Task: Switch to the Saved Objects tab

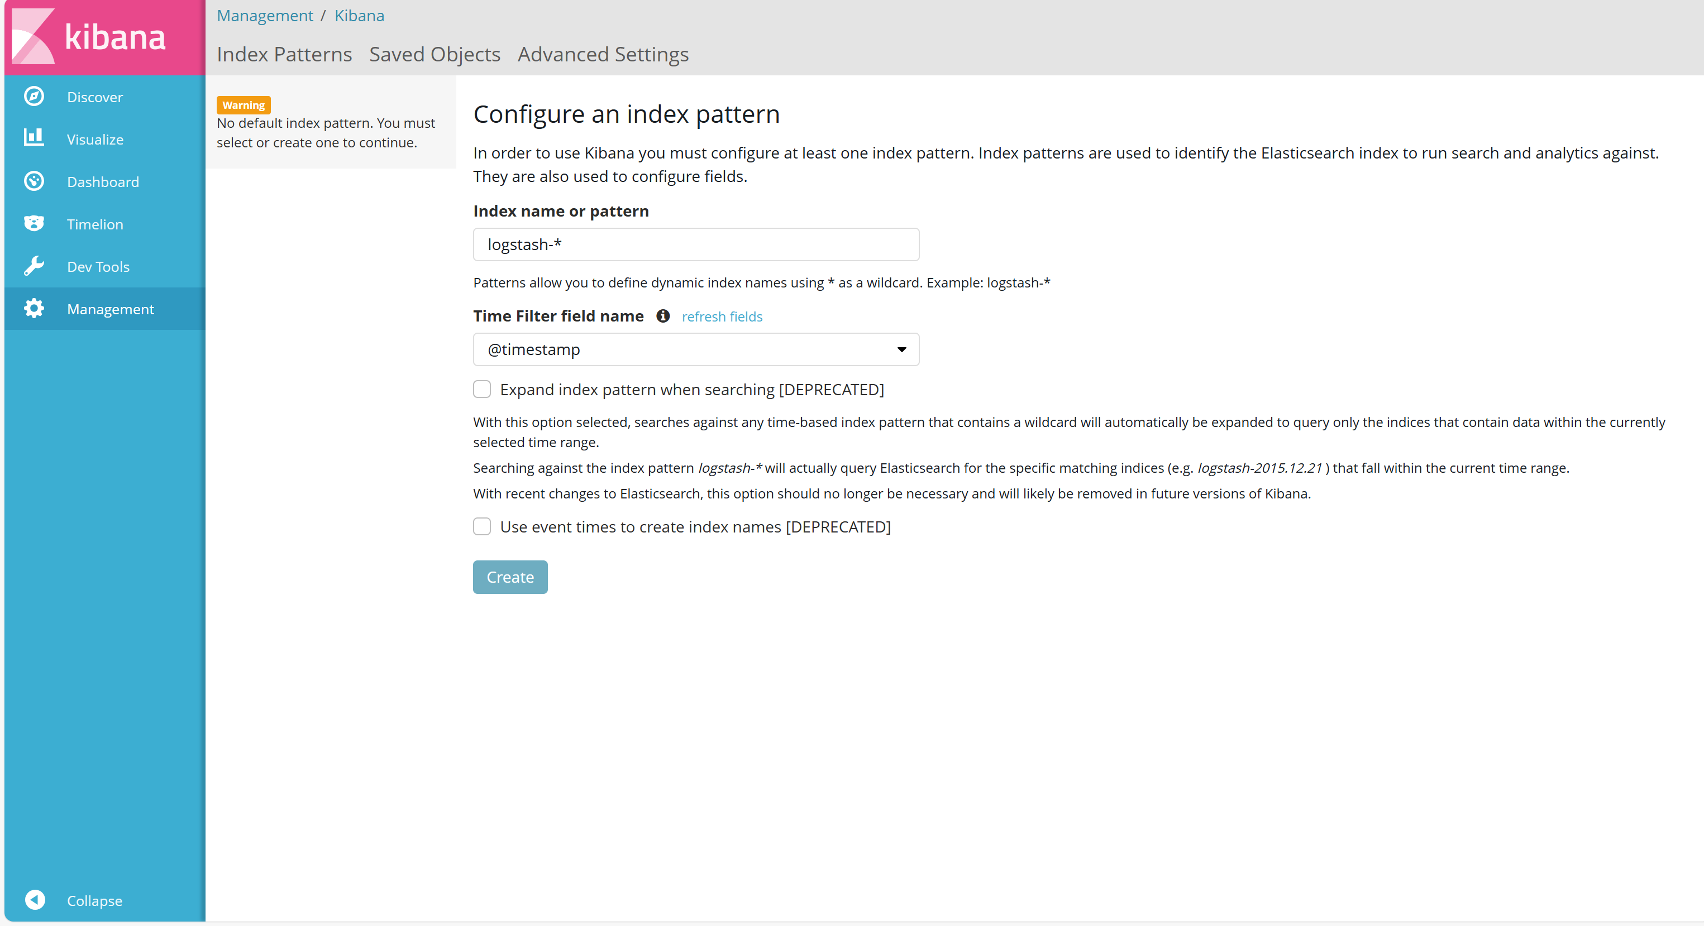Action: (x=435, y=54)
